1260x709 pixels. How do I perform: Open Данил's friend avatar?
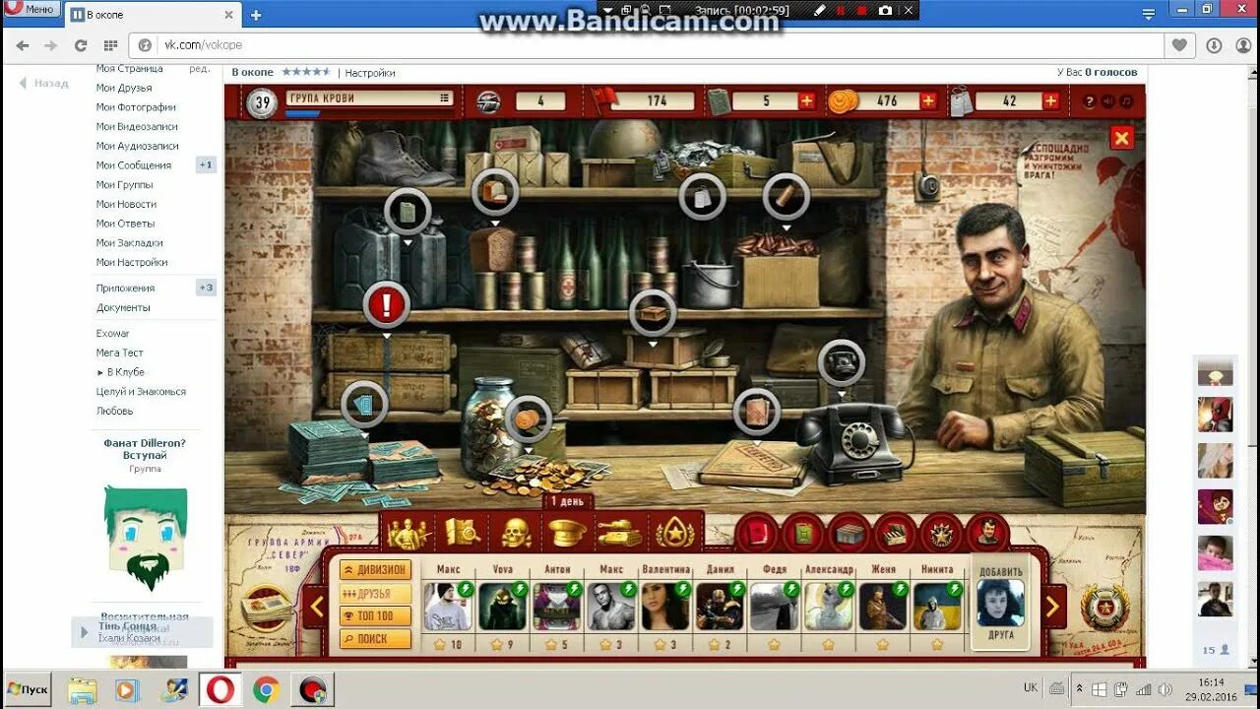tap(720, 606)
